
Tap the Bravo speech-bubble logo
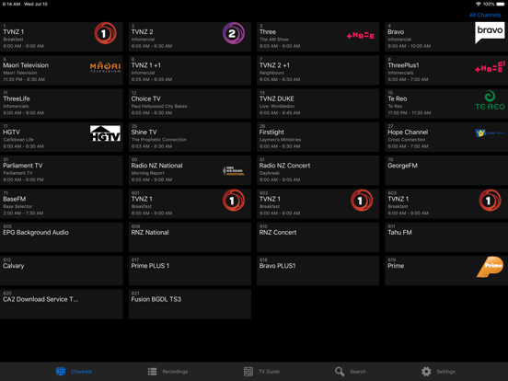tap(490, 33)
